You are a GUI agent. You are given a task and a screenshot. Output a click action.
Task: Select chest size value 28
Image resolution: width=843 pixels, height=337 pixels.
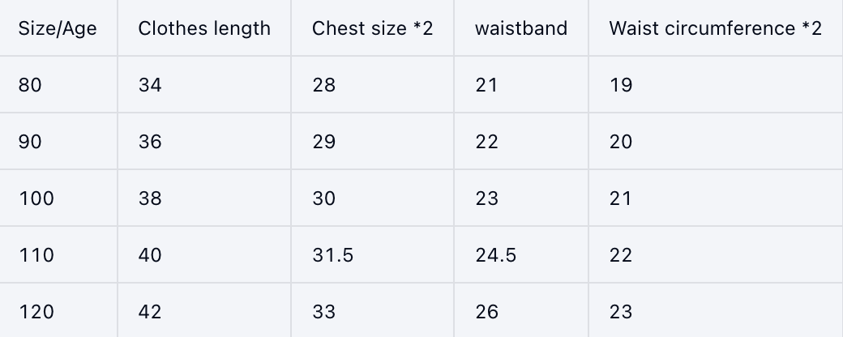click(323, 85)
